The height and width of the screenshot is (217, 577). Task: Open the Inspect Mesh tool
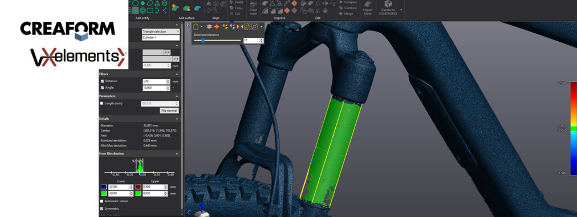(368, 7)
